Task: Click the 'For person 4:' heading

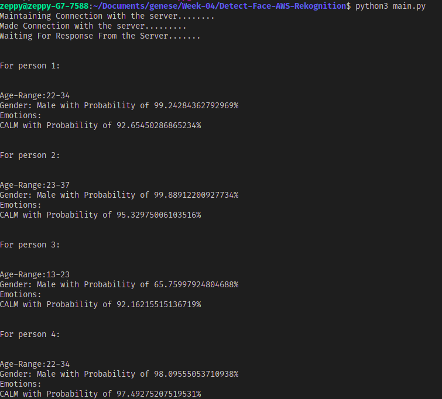Action: (x=30, y=335)
